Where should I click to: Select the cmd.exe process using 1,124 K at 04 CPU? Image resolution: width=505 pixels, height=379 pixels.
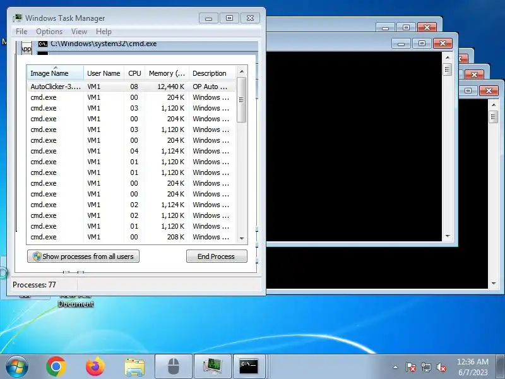coord(131,151)
